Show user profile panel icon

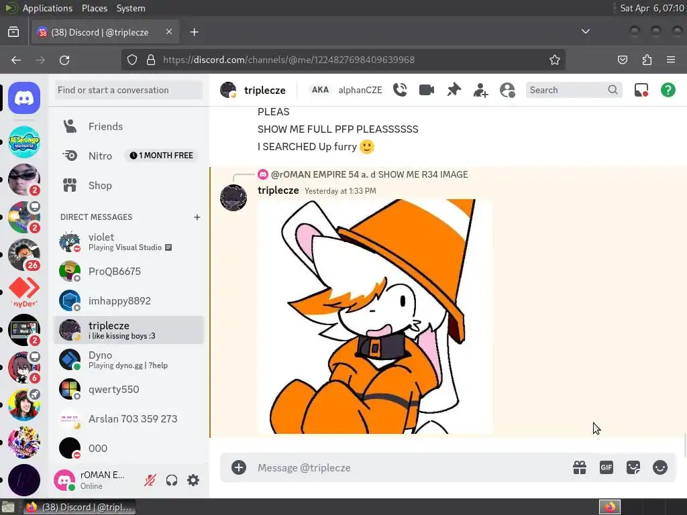[x=507, y=90]
